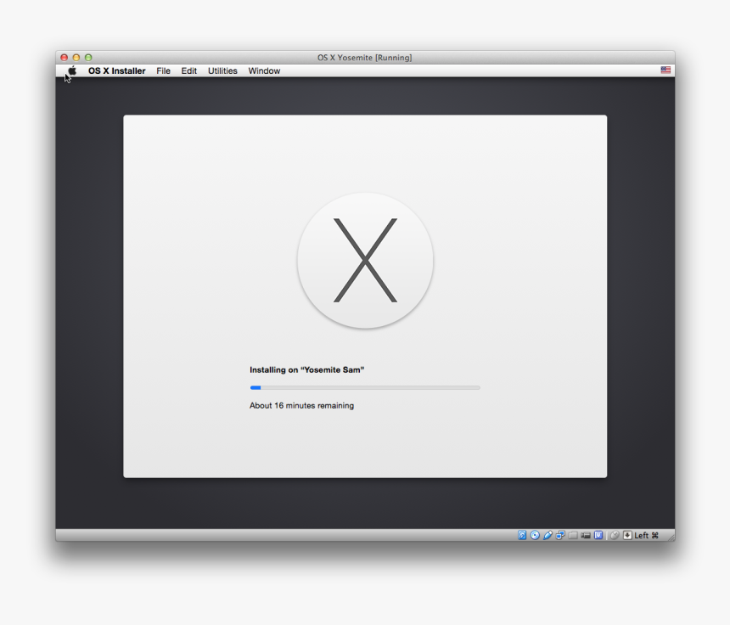Click the network adapters status icon
Screen dimensions: 730x625
pos(560,535)
